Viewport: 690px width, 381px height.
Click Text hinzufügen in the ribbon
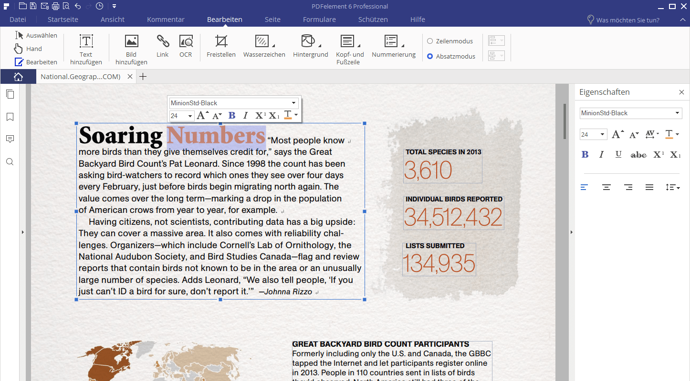[86, 50]
